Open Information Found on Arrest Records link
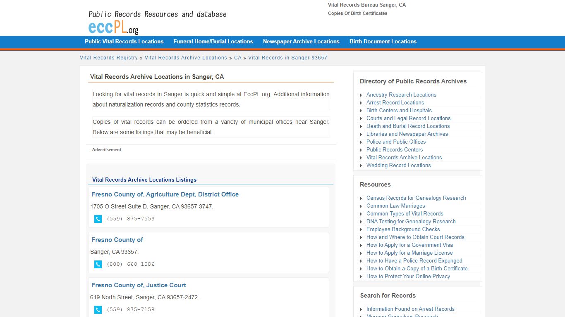565x317 pixels. (x=410, y=309)
